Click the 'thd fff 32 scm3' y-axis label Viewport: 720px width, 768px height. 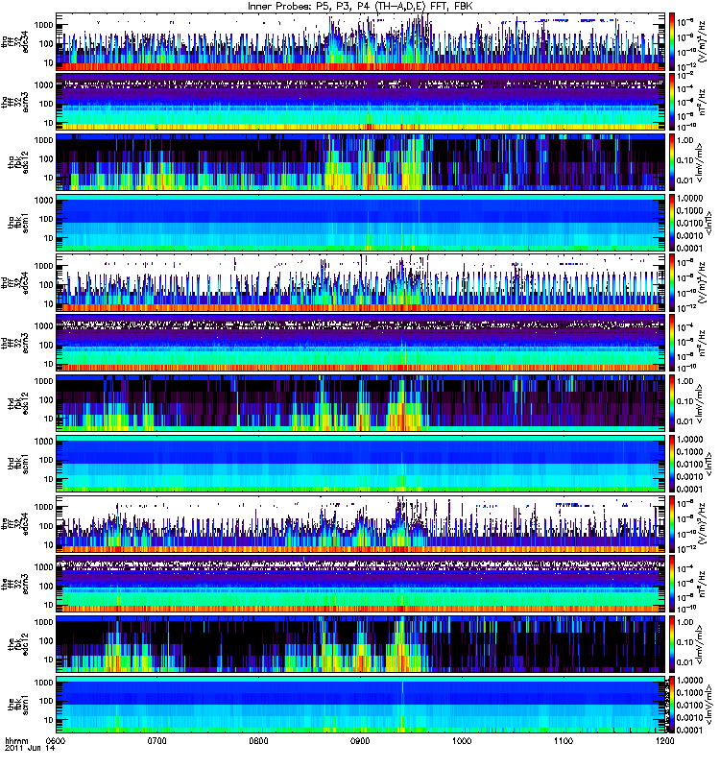[14, 344]
